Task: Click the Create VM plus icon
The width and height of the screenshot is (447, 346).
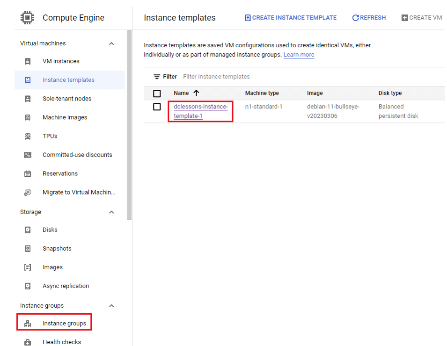Action: 405,18
